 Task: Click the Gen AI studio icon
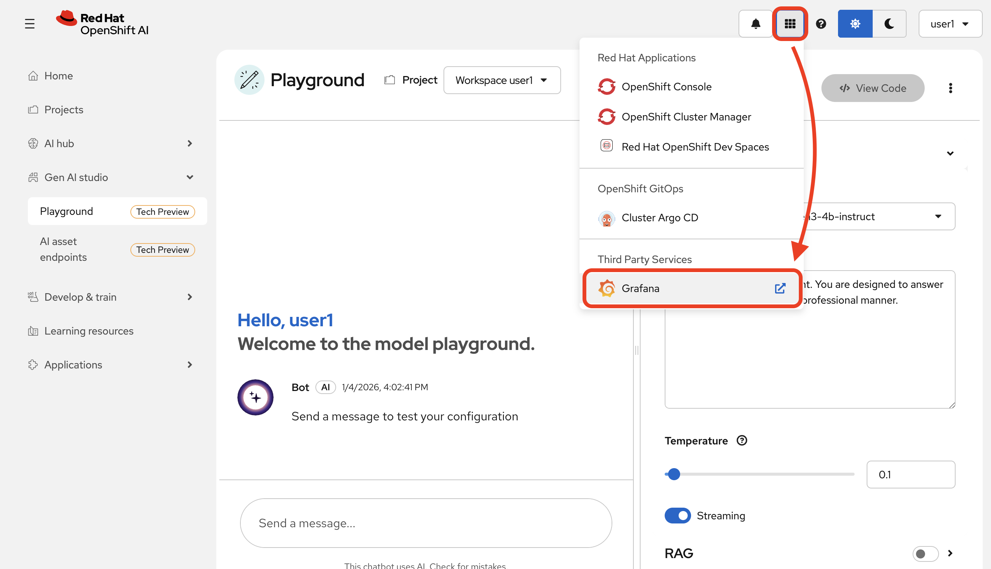tap(33, 177)
